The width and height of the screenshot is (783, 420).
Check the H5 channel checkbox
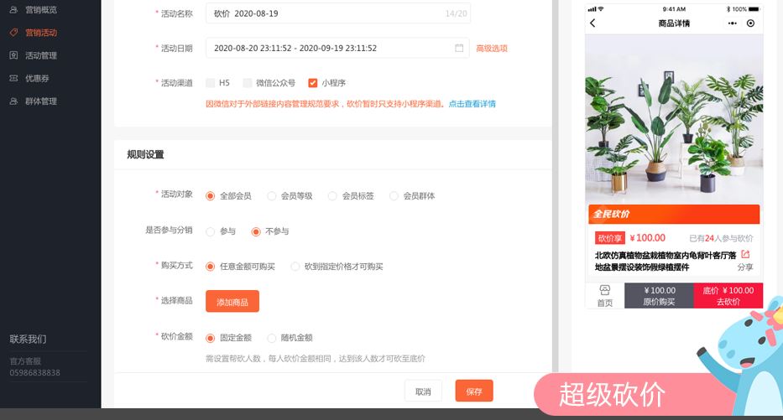click(211, 83)
